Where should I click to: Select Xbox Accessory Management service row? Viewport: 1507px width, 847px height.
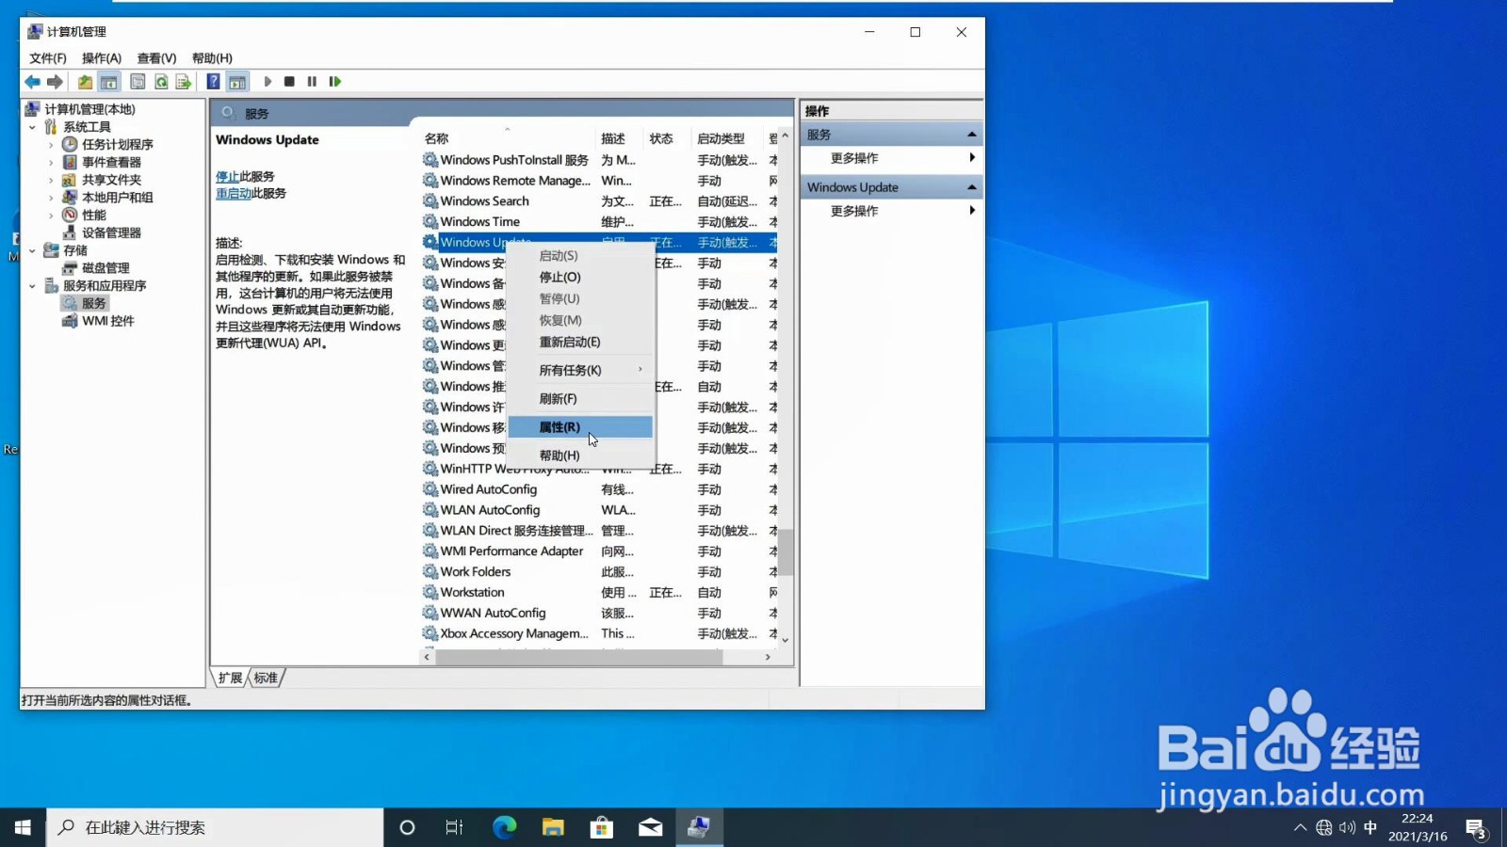click(x=599, y=634)
